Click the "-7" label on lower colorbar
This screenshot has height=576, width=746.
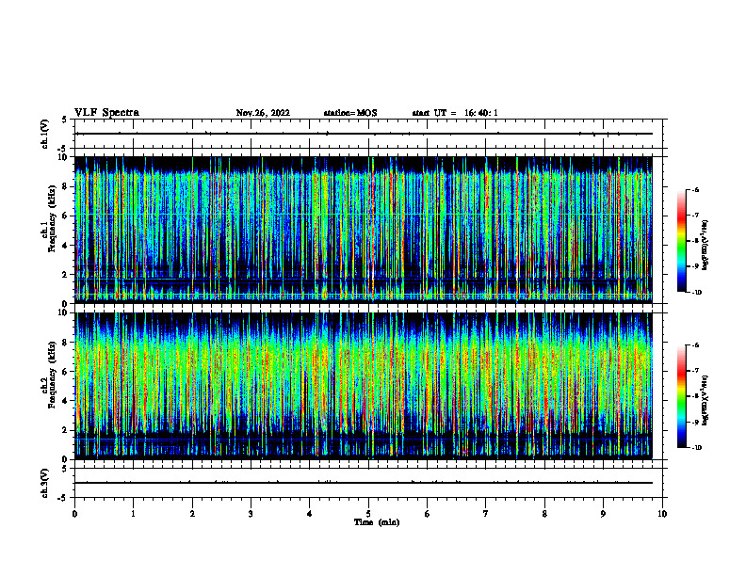tap(695, 371)
